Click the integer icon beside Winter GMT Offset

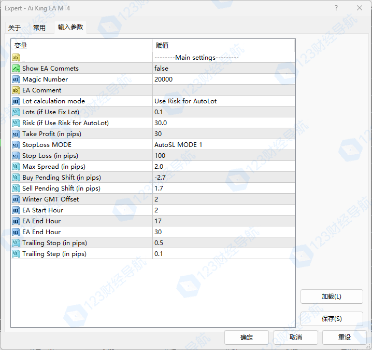tap(16, 199)
